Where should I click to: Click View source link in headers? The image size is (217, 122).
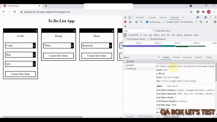coord(172,86)
